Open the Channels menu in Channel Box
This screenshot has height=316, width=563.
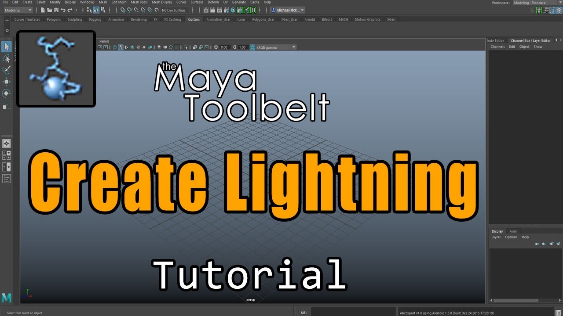(497, 47)
